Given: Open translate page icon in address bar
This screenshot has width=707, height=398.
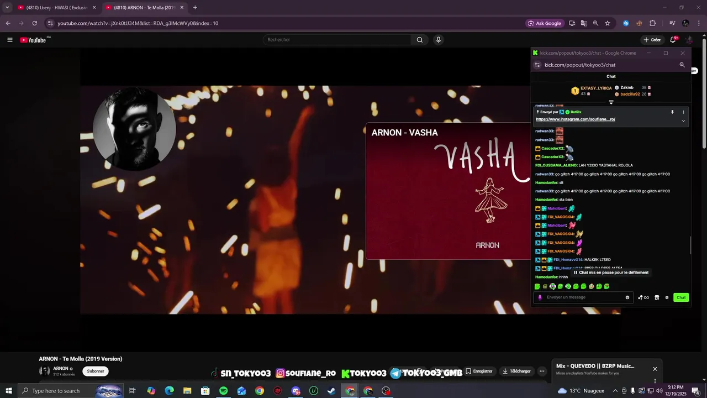Looking at the screenshot, I should 584,23.
